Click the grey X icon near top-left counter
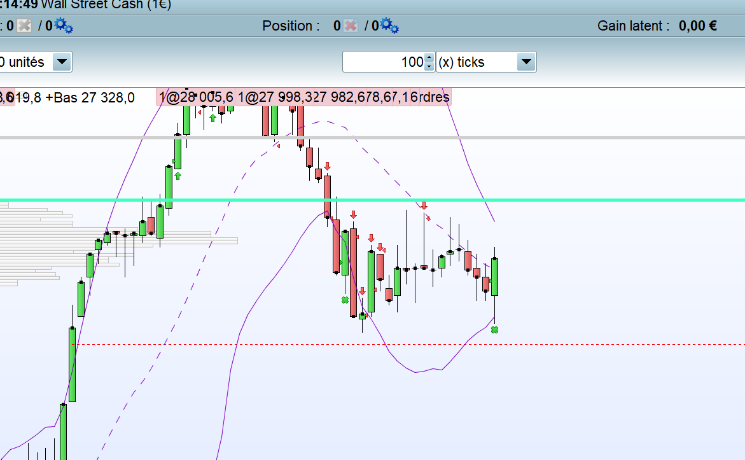Image resolution: width=745 pixels, height=460 pixels. coord(24,25)
